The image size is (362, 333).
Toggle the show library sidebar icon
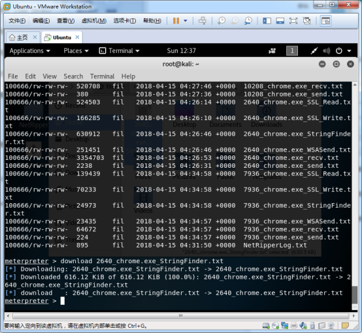coord(267,21)
